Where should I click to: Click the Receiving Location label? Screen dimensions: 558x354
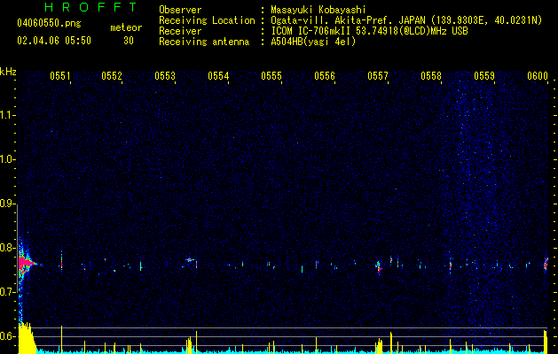point(207,20)
